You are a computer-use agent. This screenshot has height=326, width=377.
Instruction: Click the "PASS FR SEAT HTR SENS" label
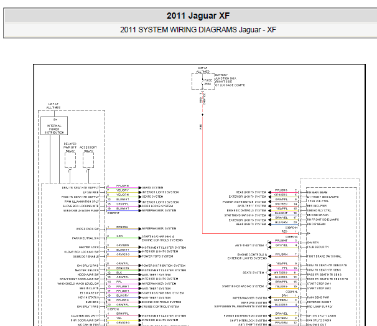click(324, 274)
